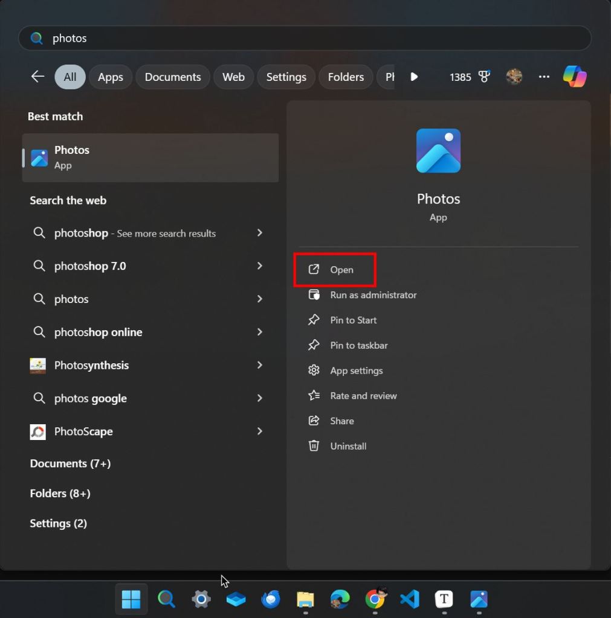Viewport: 611px width, 618px height.
Task: Open Settings gear from taskbar
Action: [x=201, y=599]
